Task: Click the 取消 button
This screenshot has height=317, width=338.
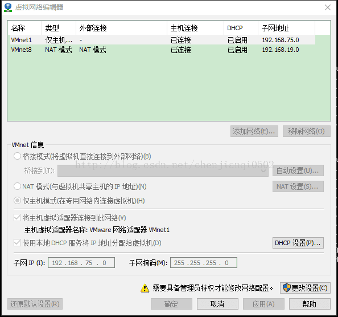Action: click(x=217, y=304)
